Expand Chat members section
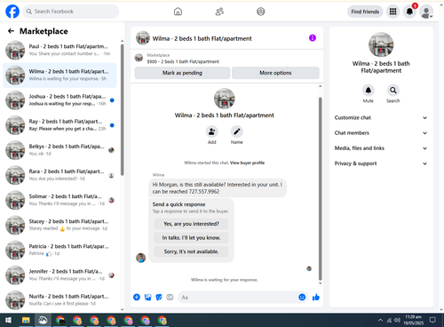The image size is (444, 327). (x=381, y=133)
